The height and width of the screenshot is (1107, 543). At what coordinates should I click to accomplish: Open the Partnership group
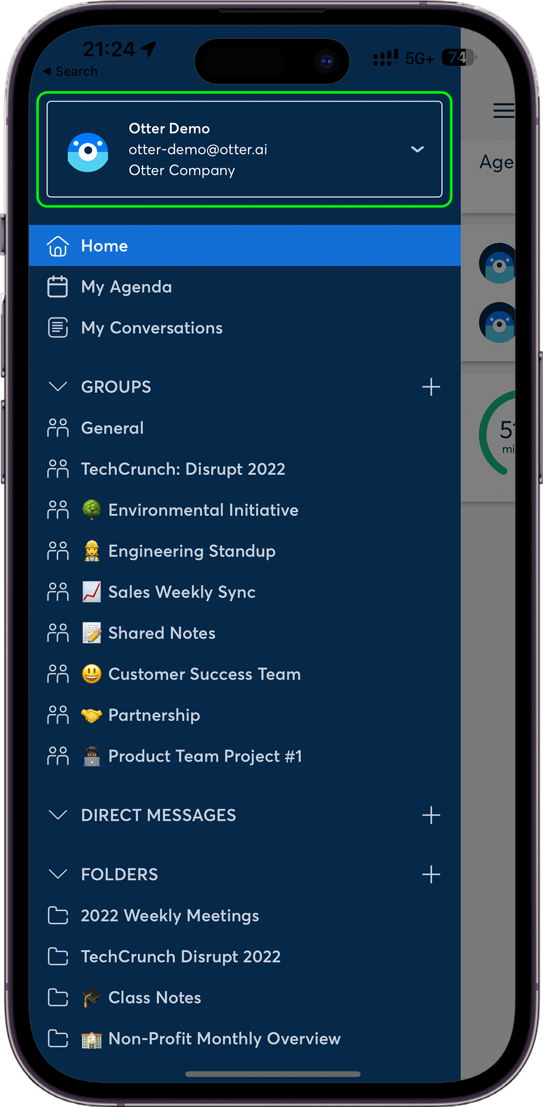[245, 715]
